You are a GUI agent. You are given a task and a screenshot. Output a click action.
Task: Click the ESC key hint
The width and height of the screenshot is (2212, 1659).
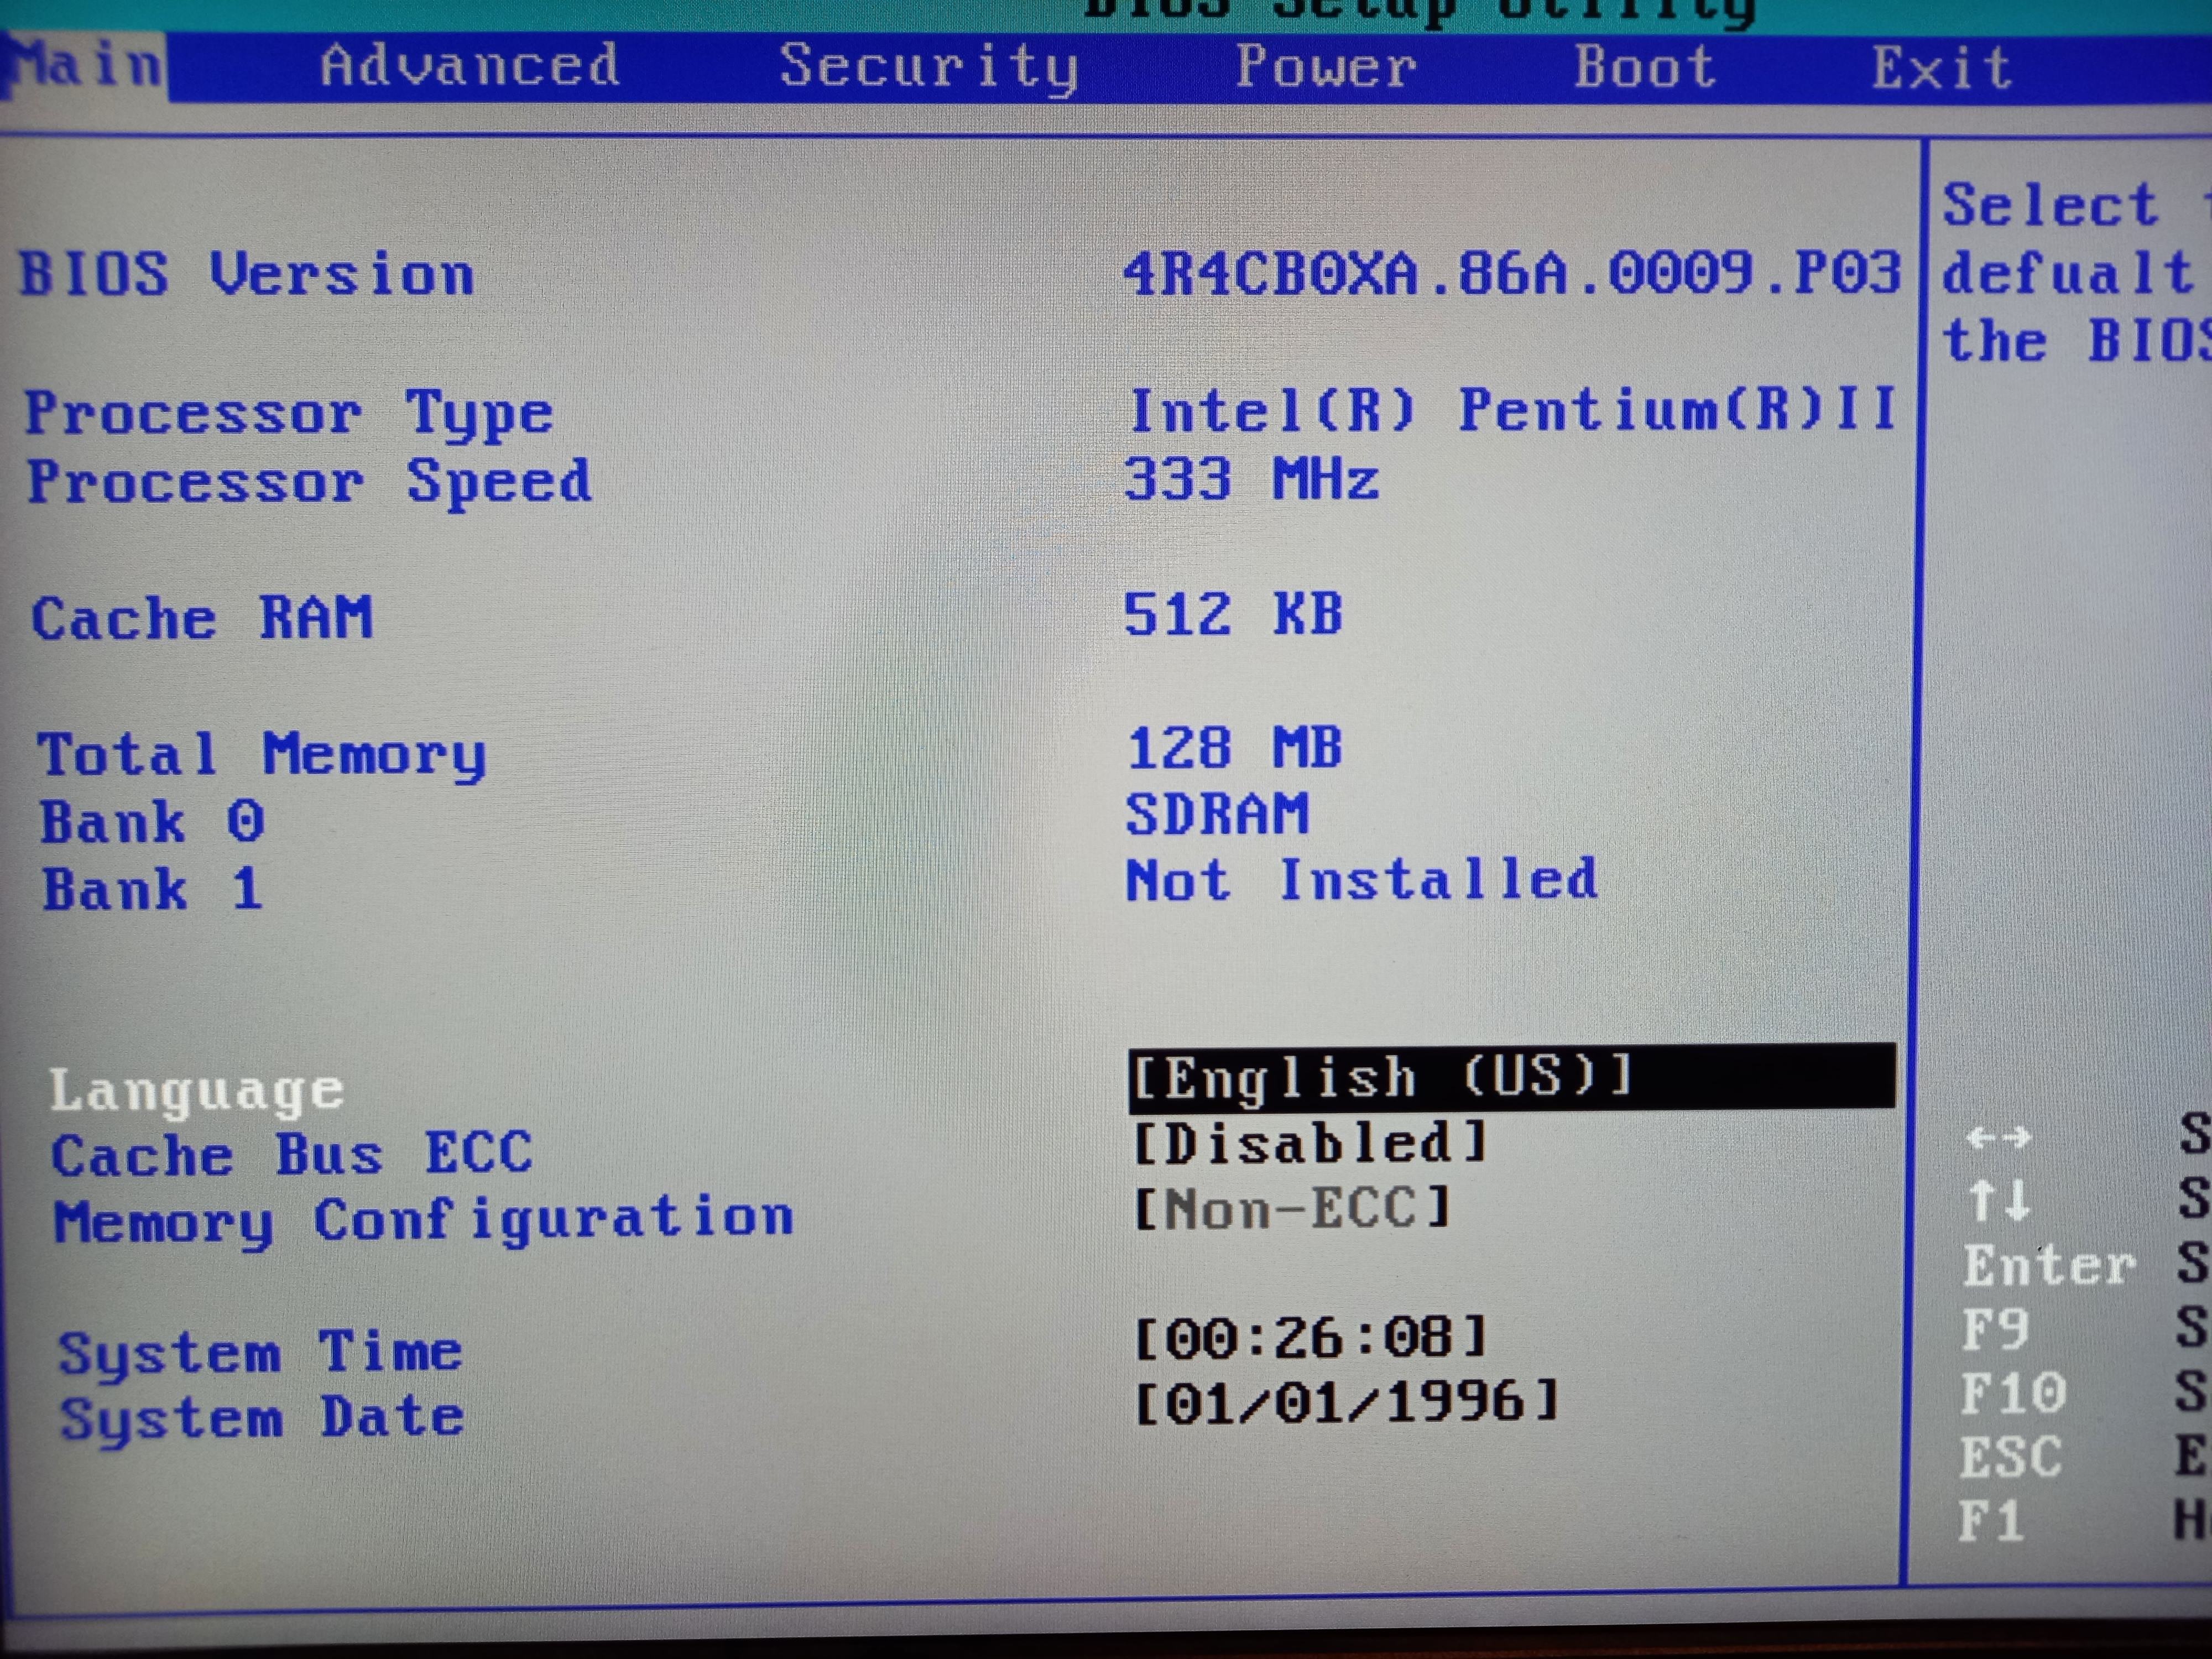pos(2010,1457)
